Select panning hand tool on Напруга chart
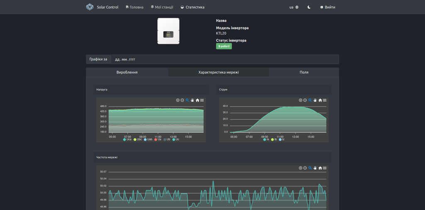The width and height of the screenshot is (425, 210). tap(192, 100)
